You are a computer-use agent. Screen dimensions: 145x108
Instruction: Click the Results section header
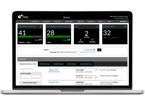click(72, 59)
